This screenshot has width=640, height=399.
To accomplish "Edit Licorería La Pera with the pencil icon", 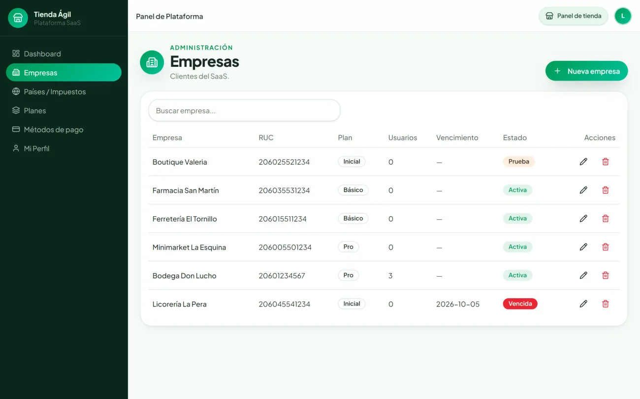I will point(583,304).
